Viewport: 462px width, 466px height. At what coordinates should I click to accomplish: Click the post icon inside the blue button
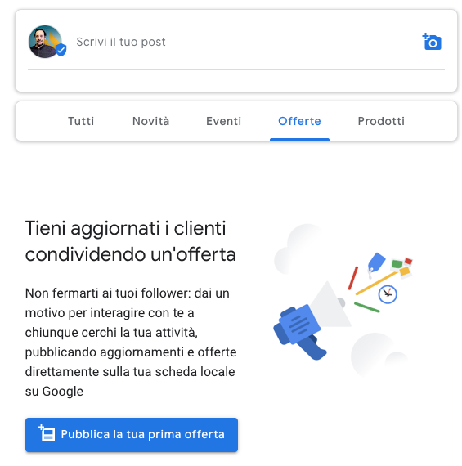tap(47, 432)
